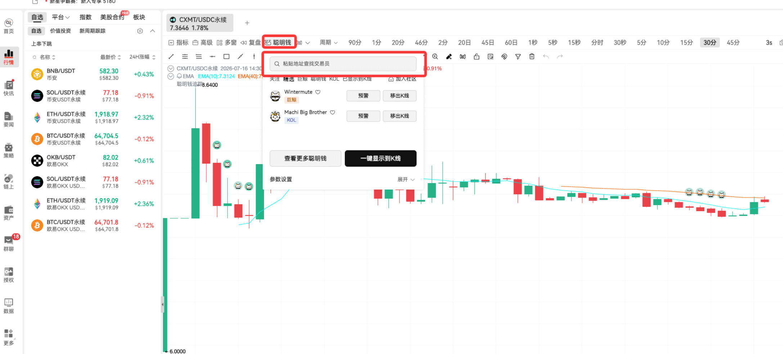Viewport: 783px width, 354px height.
Task: Select the horizontal ray line tool
Action: [x=212, y=56]
